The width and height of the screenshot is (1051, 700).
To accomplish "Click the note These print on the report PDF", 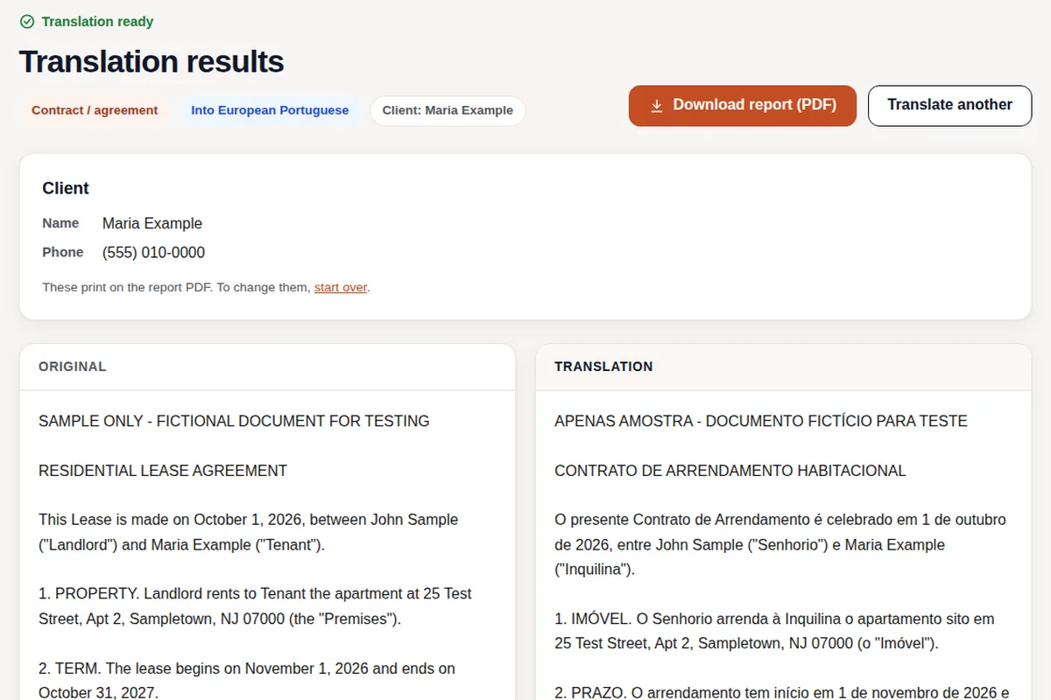I will [206, 287].
